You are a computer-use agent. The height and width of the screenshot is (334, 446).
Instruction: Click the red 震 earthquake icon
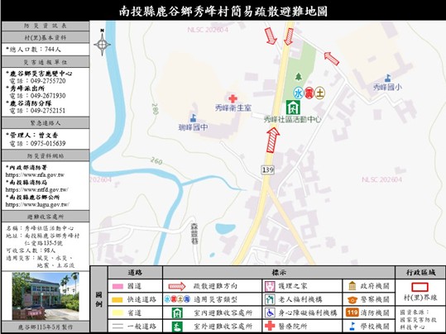coord(309,93)
